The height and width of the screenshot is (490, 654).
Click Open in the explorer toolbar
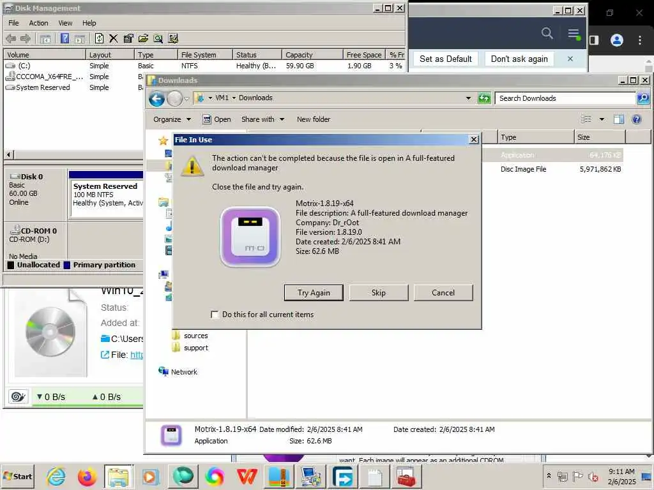point(217,119)
